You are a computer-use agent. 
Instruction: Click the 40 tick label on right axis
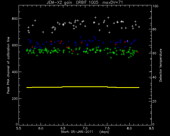point(154,77)
